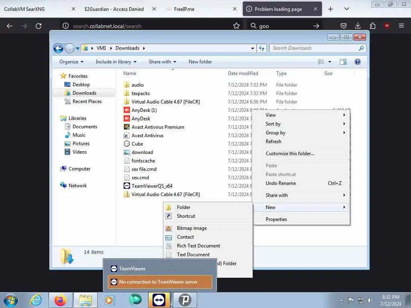Open the Organize menu
The image size is (411, 308).
coord(71,62)
